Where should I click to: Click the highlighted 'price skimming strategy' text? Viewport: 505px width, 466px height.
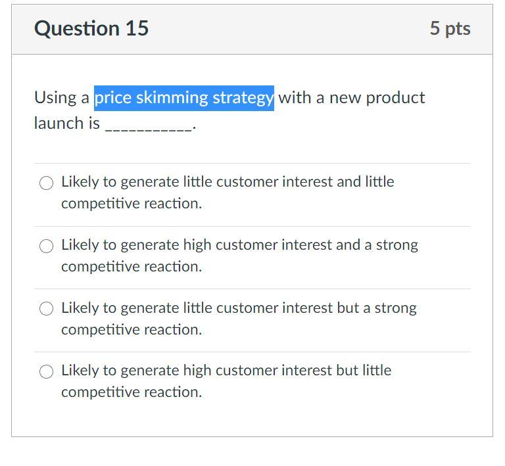point(184,98)
